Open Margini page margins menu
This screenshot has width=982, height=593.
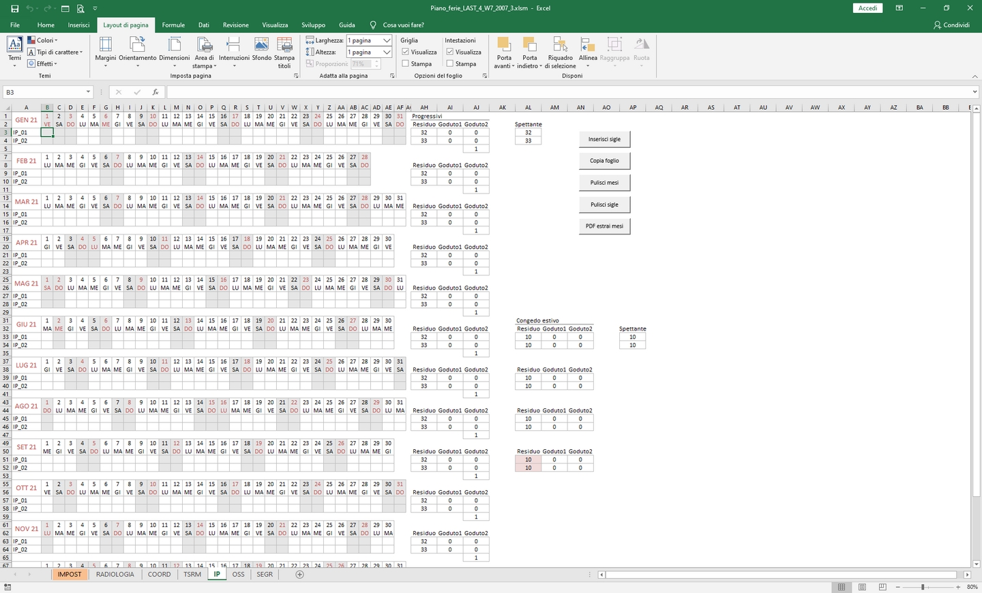point(106,52)
